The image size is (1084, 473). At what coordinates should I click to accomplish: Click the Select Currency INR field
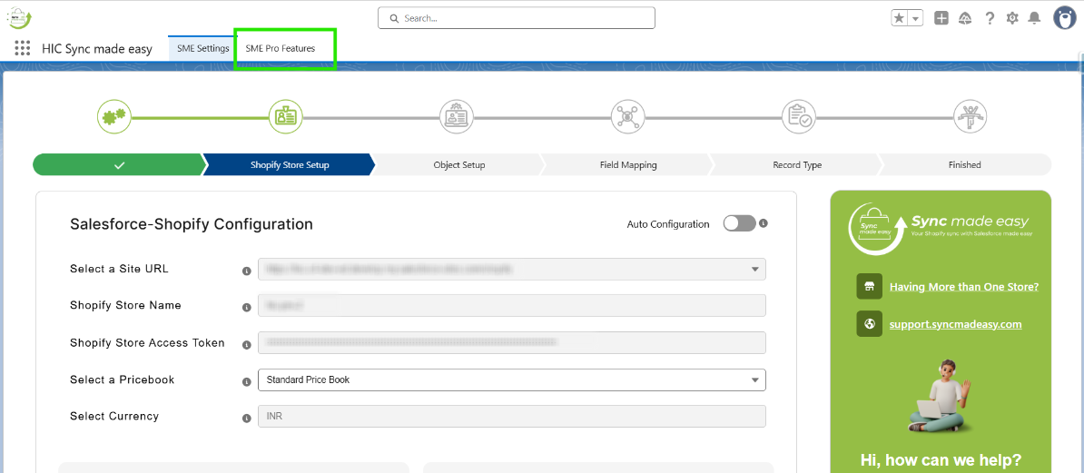(x=511, y=417)
